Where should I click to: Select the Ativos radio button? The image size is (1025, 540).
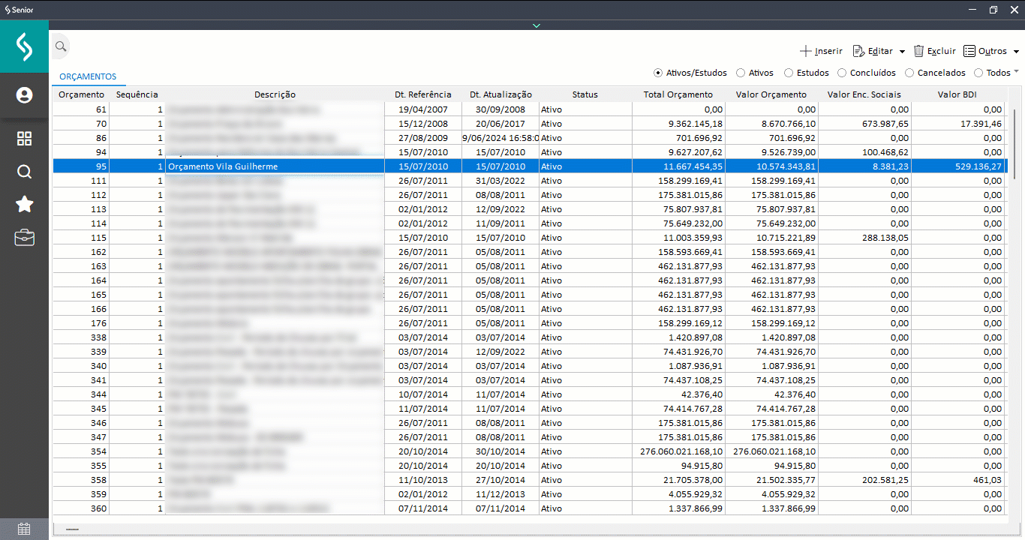coord(741,73)
